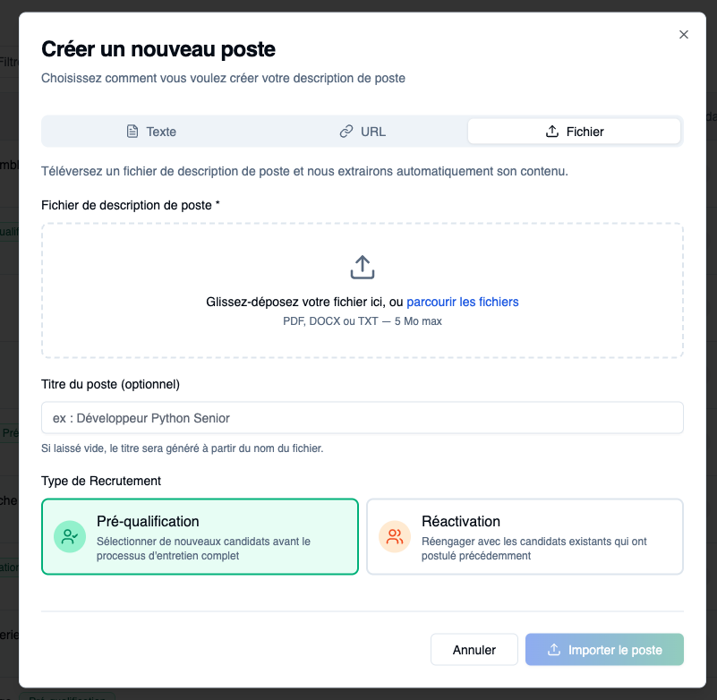The width and height of the screenshot is (717, 700).
Task: Click upload icon in Importer le poste button
Action: (x=554, y=650)
